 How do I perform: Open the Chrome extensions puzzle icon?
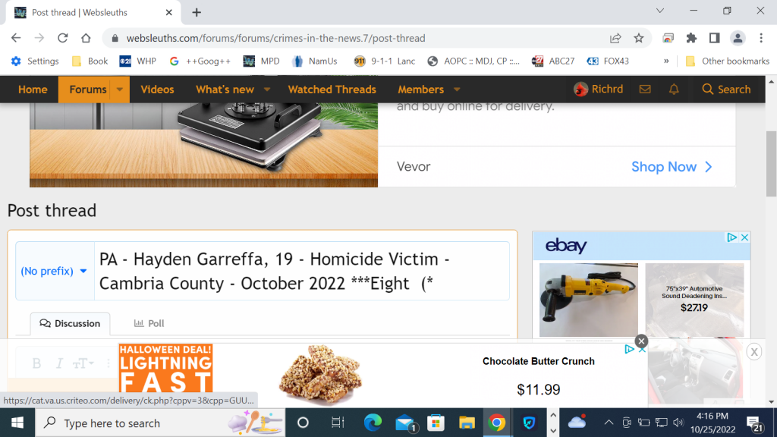(691, 38)
